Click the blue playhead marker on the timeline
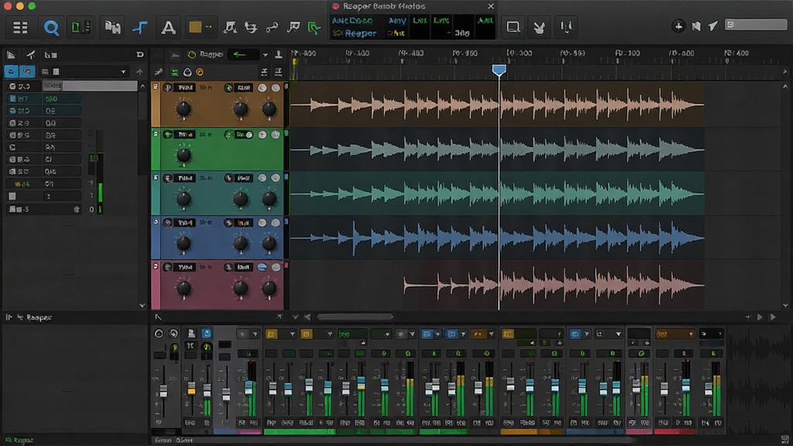The height and width of the screenshot is (446, 793). (x=499, y=70)
